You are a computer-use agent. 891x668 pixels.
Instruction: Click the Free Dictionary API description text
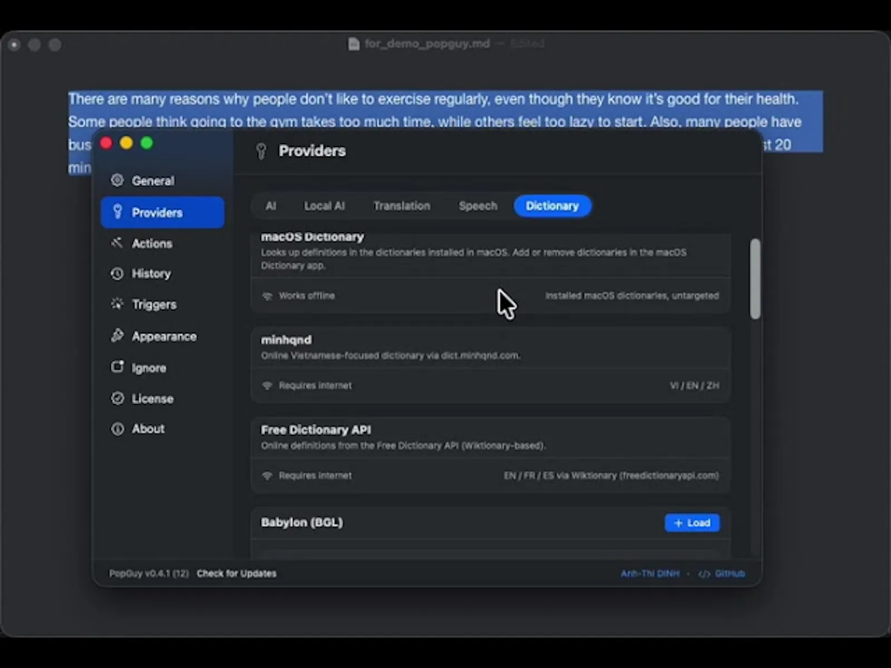click(403, 445)
